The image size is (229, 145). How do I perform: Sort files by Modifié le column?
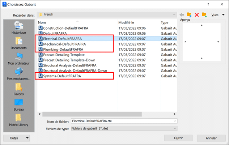click(137, 22)
